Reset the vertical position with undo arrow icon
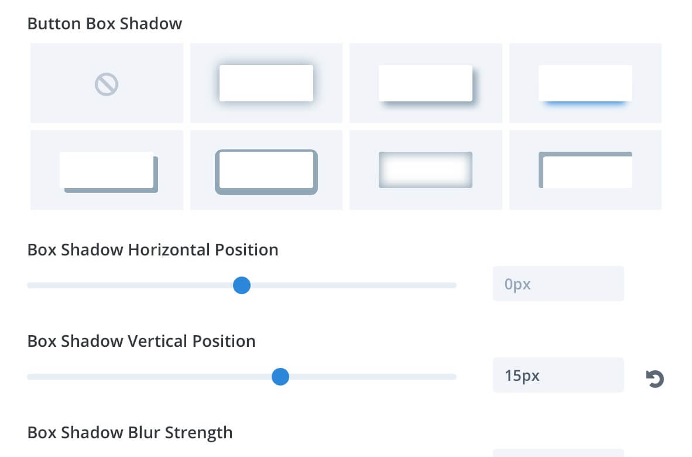Screen dimensions: 692x457 pos(655,379)
